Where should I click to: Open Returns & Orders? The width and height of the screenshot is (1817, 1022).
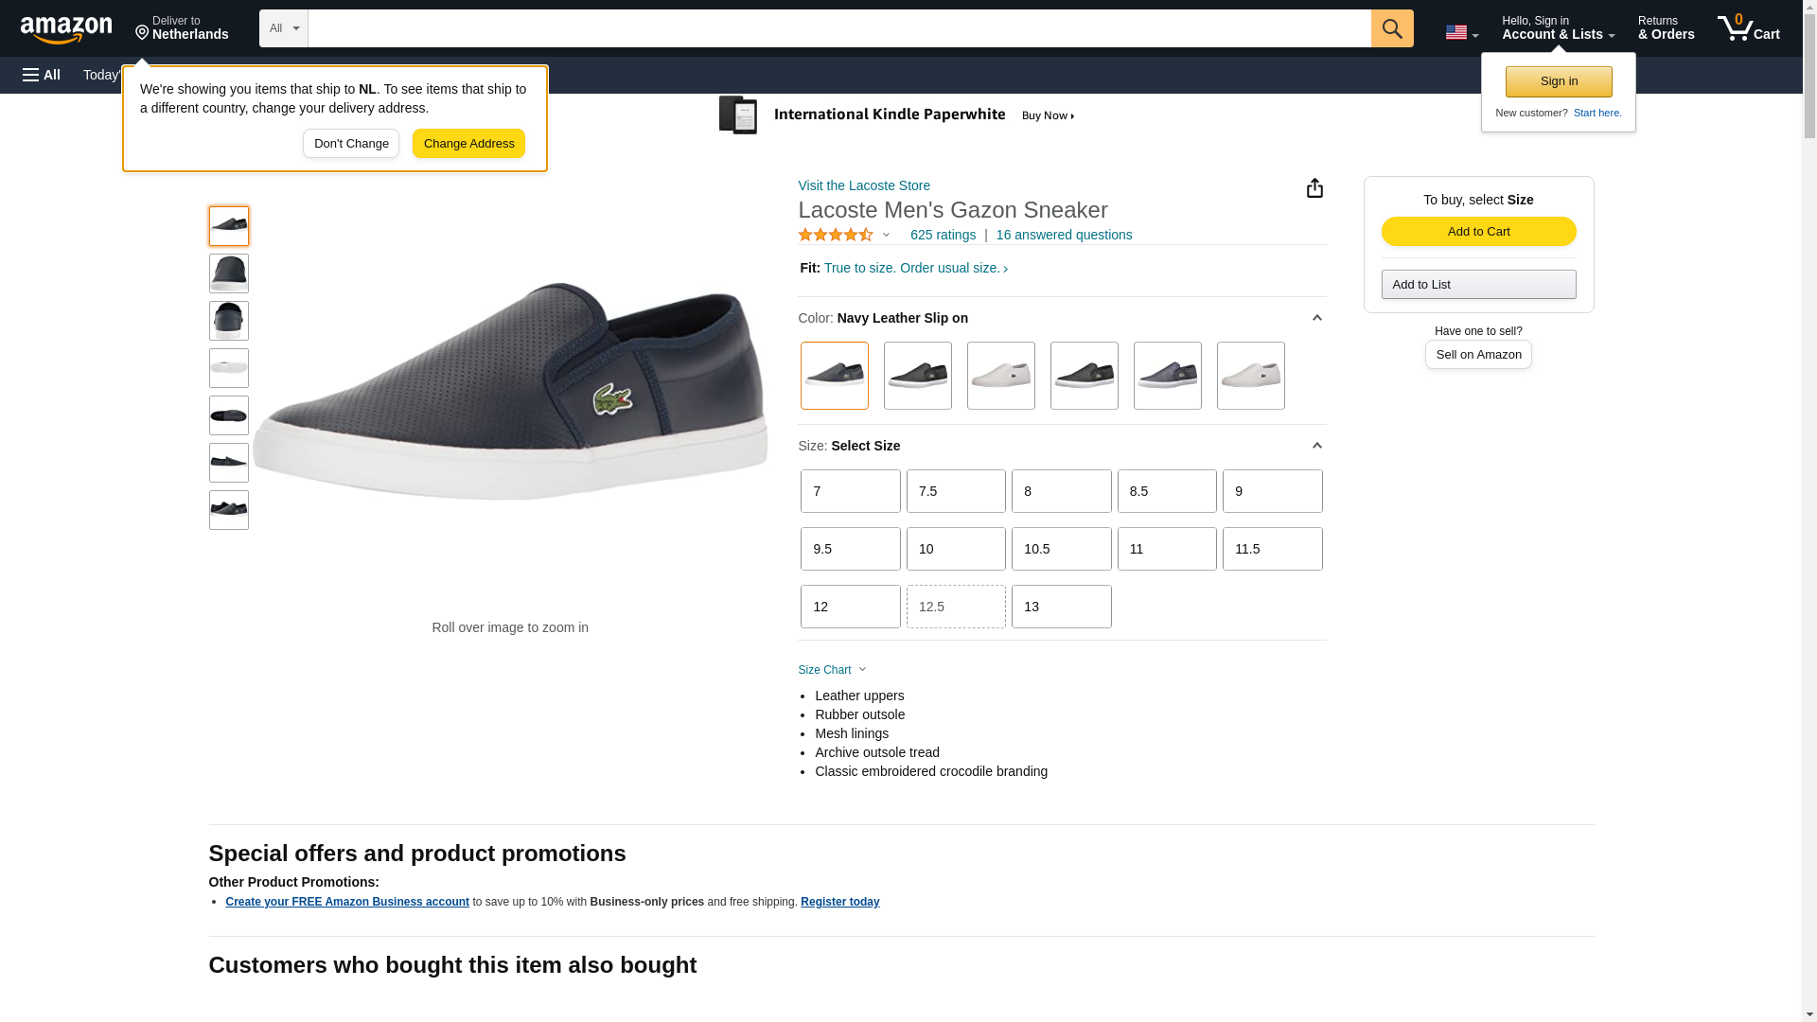click(x=1666, y=28)
